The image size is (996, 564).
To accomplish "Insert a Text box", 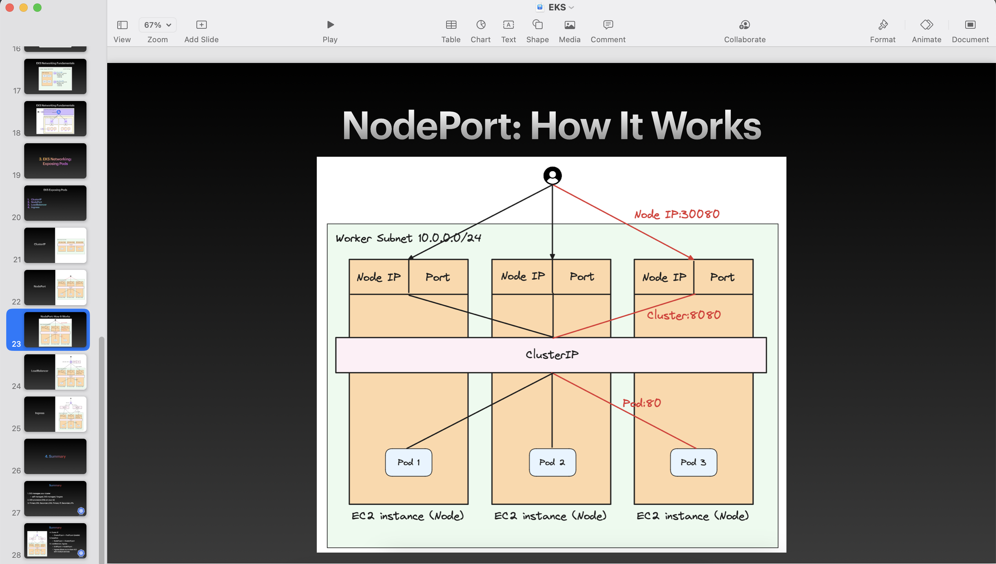I will coord(508,25).
